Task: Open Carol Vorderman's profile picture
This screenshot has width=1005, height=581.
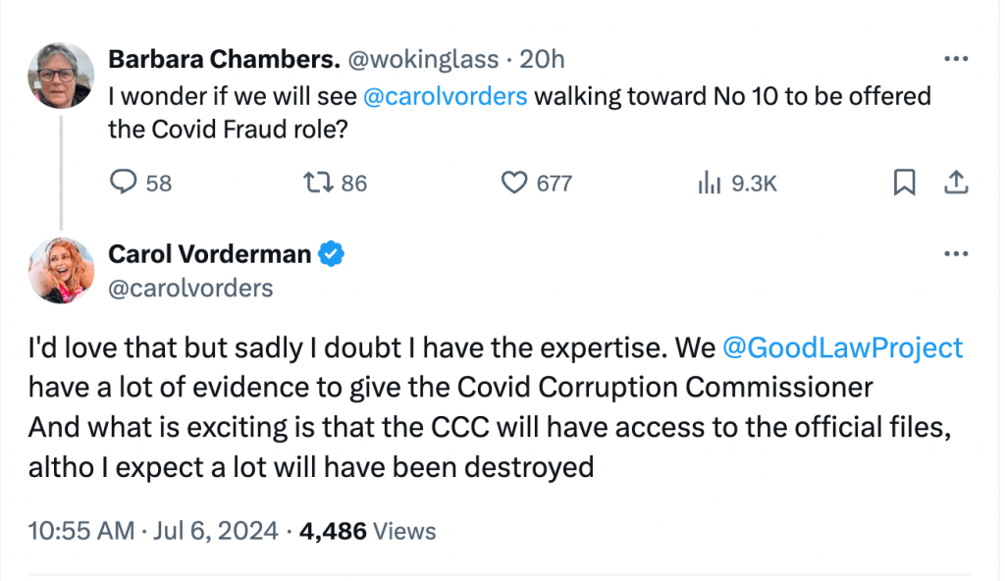Action: 62,271
